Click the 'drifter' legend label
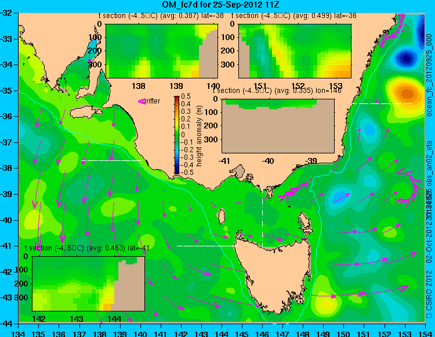Image resolution: width=435 pixels, height=337 pixels. click(153, 101)
